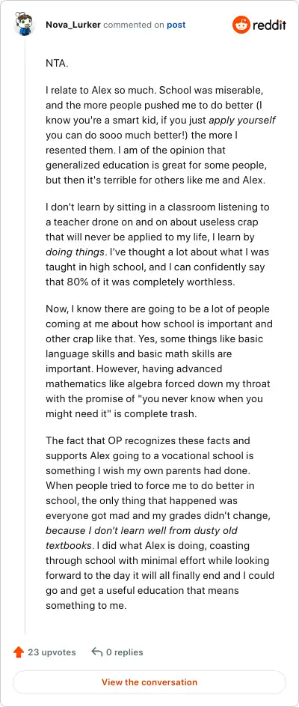
Task: Click the 'commented on' header text
Action: click(134, 25)
